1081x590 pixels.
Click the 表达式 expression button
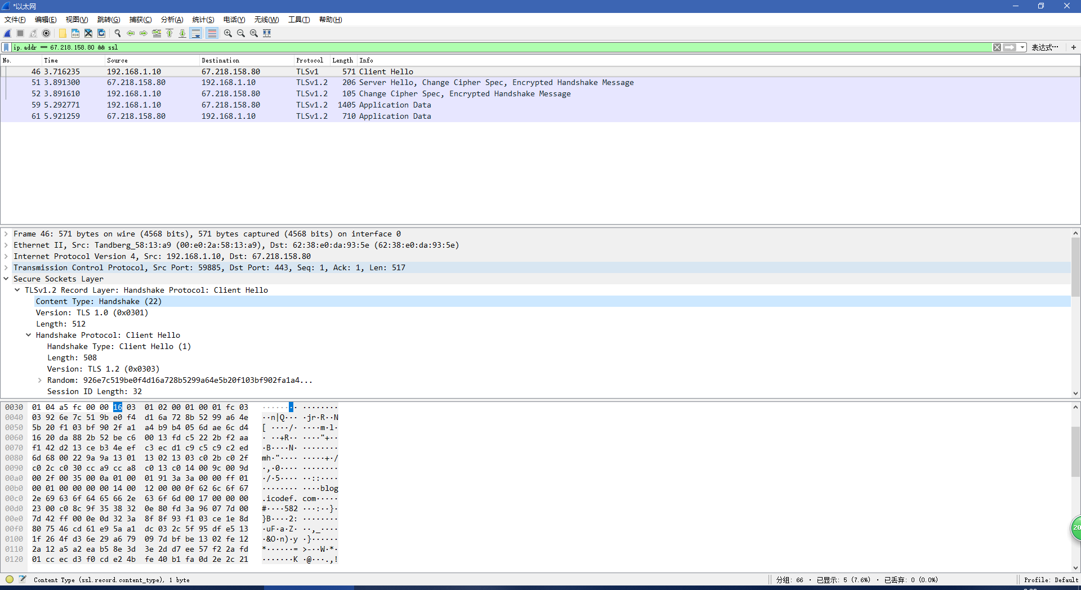[x=1044, y=47]
